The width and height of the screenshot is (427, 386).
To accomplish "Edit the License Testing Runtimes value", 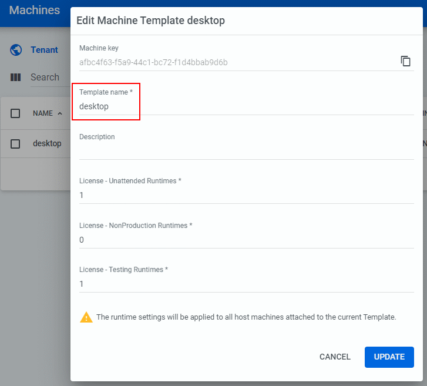I will [x=247, y=284].
